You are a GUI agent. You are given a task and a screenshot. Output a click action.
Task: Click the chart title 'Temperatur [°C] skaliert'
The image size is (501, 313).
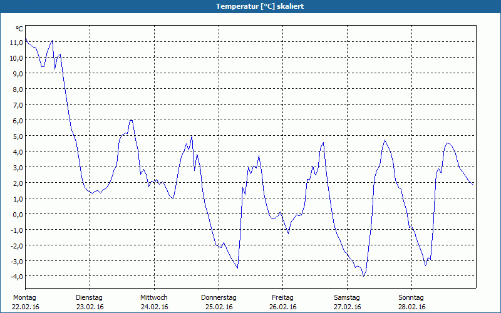260,6
